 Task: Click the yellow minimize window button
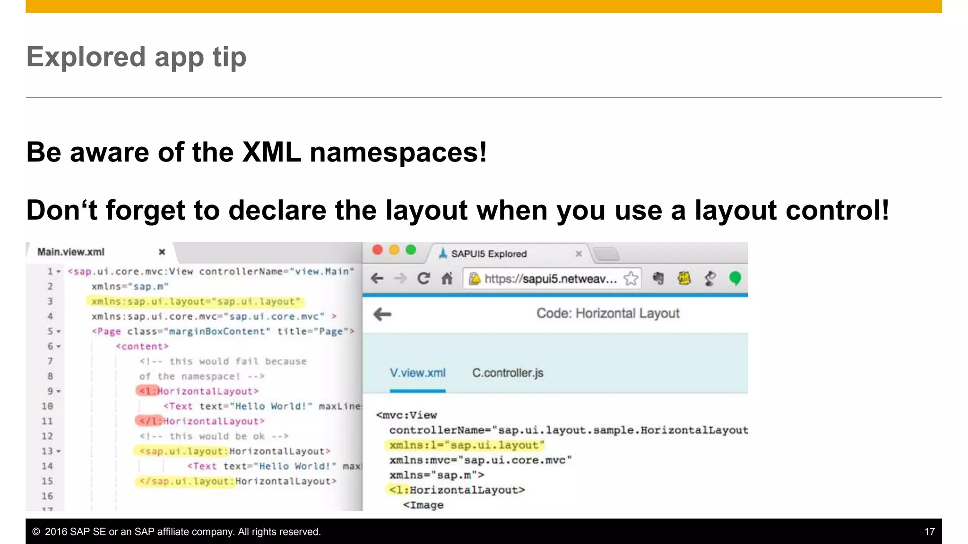pos(394,250)
